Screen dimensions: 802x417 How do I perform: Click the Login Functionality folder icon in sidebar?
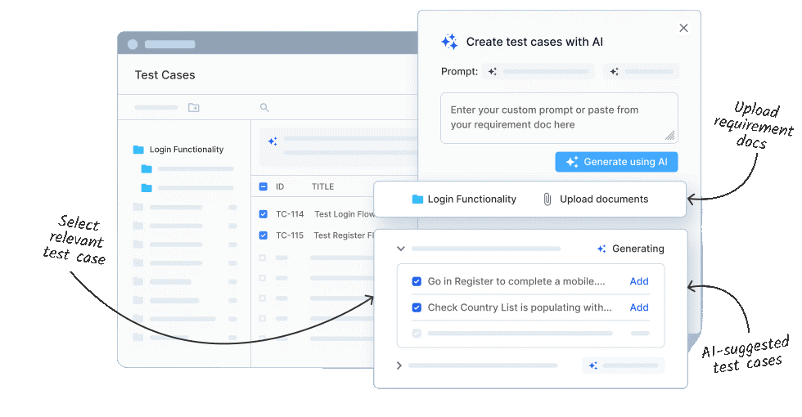click(138, 150)
